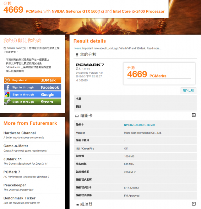Click the Steam logo icon
The image size is (201, 209).
point(8,102)
